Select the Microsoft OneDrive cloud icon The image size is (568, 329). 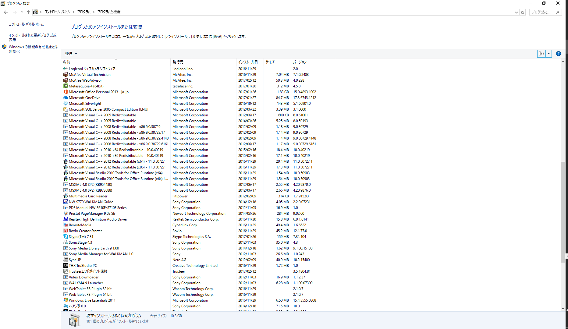pyautogui.click(x=66, y=98)
